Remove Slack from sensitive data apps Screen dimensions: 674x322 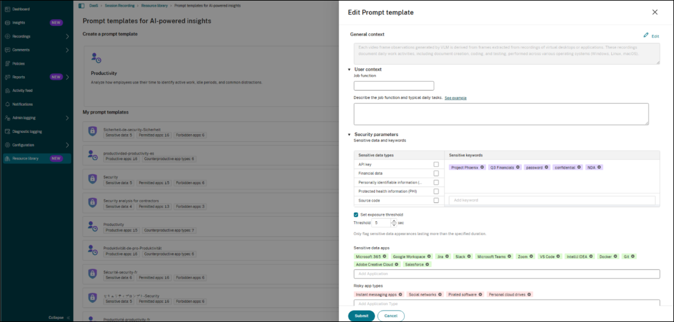[x=469, y=256]
